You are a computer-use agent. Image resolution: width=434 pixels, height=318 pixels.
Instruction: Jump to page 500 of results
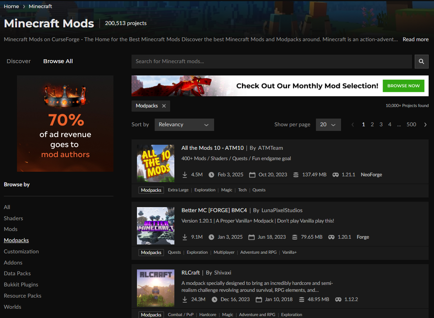[x=411, y=125]
